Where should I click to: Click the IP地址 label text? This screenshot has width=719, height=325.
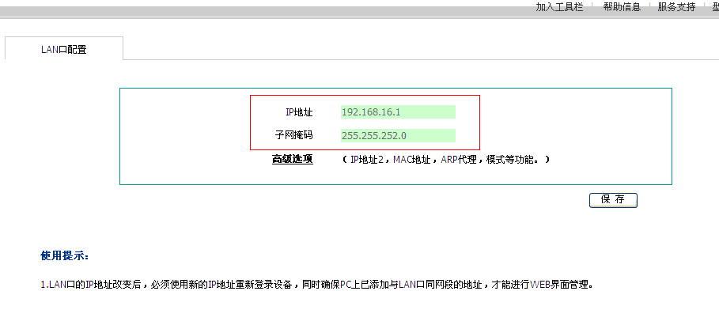coord(298,112)
